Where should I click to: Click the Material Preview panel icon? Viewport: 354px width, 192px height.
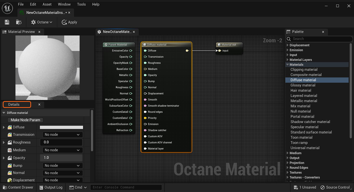4,32
